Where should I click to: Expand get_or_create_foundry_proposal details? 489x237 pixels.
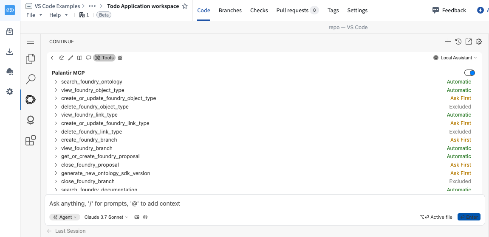tap(56, 156)
